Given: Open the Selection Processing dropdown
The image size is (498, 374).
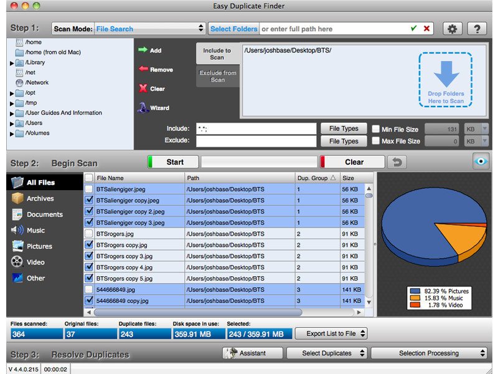Looking at the screenshot, I should tap(429, 353).
